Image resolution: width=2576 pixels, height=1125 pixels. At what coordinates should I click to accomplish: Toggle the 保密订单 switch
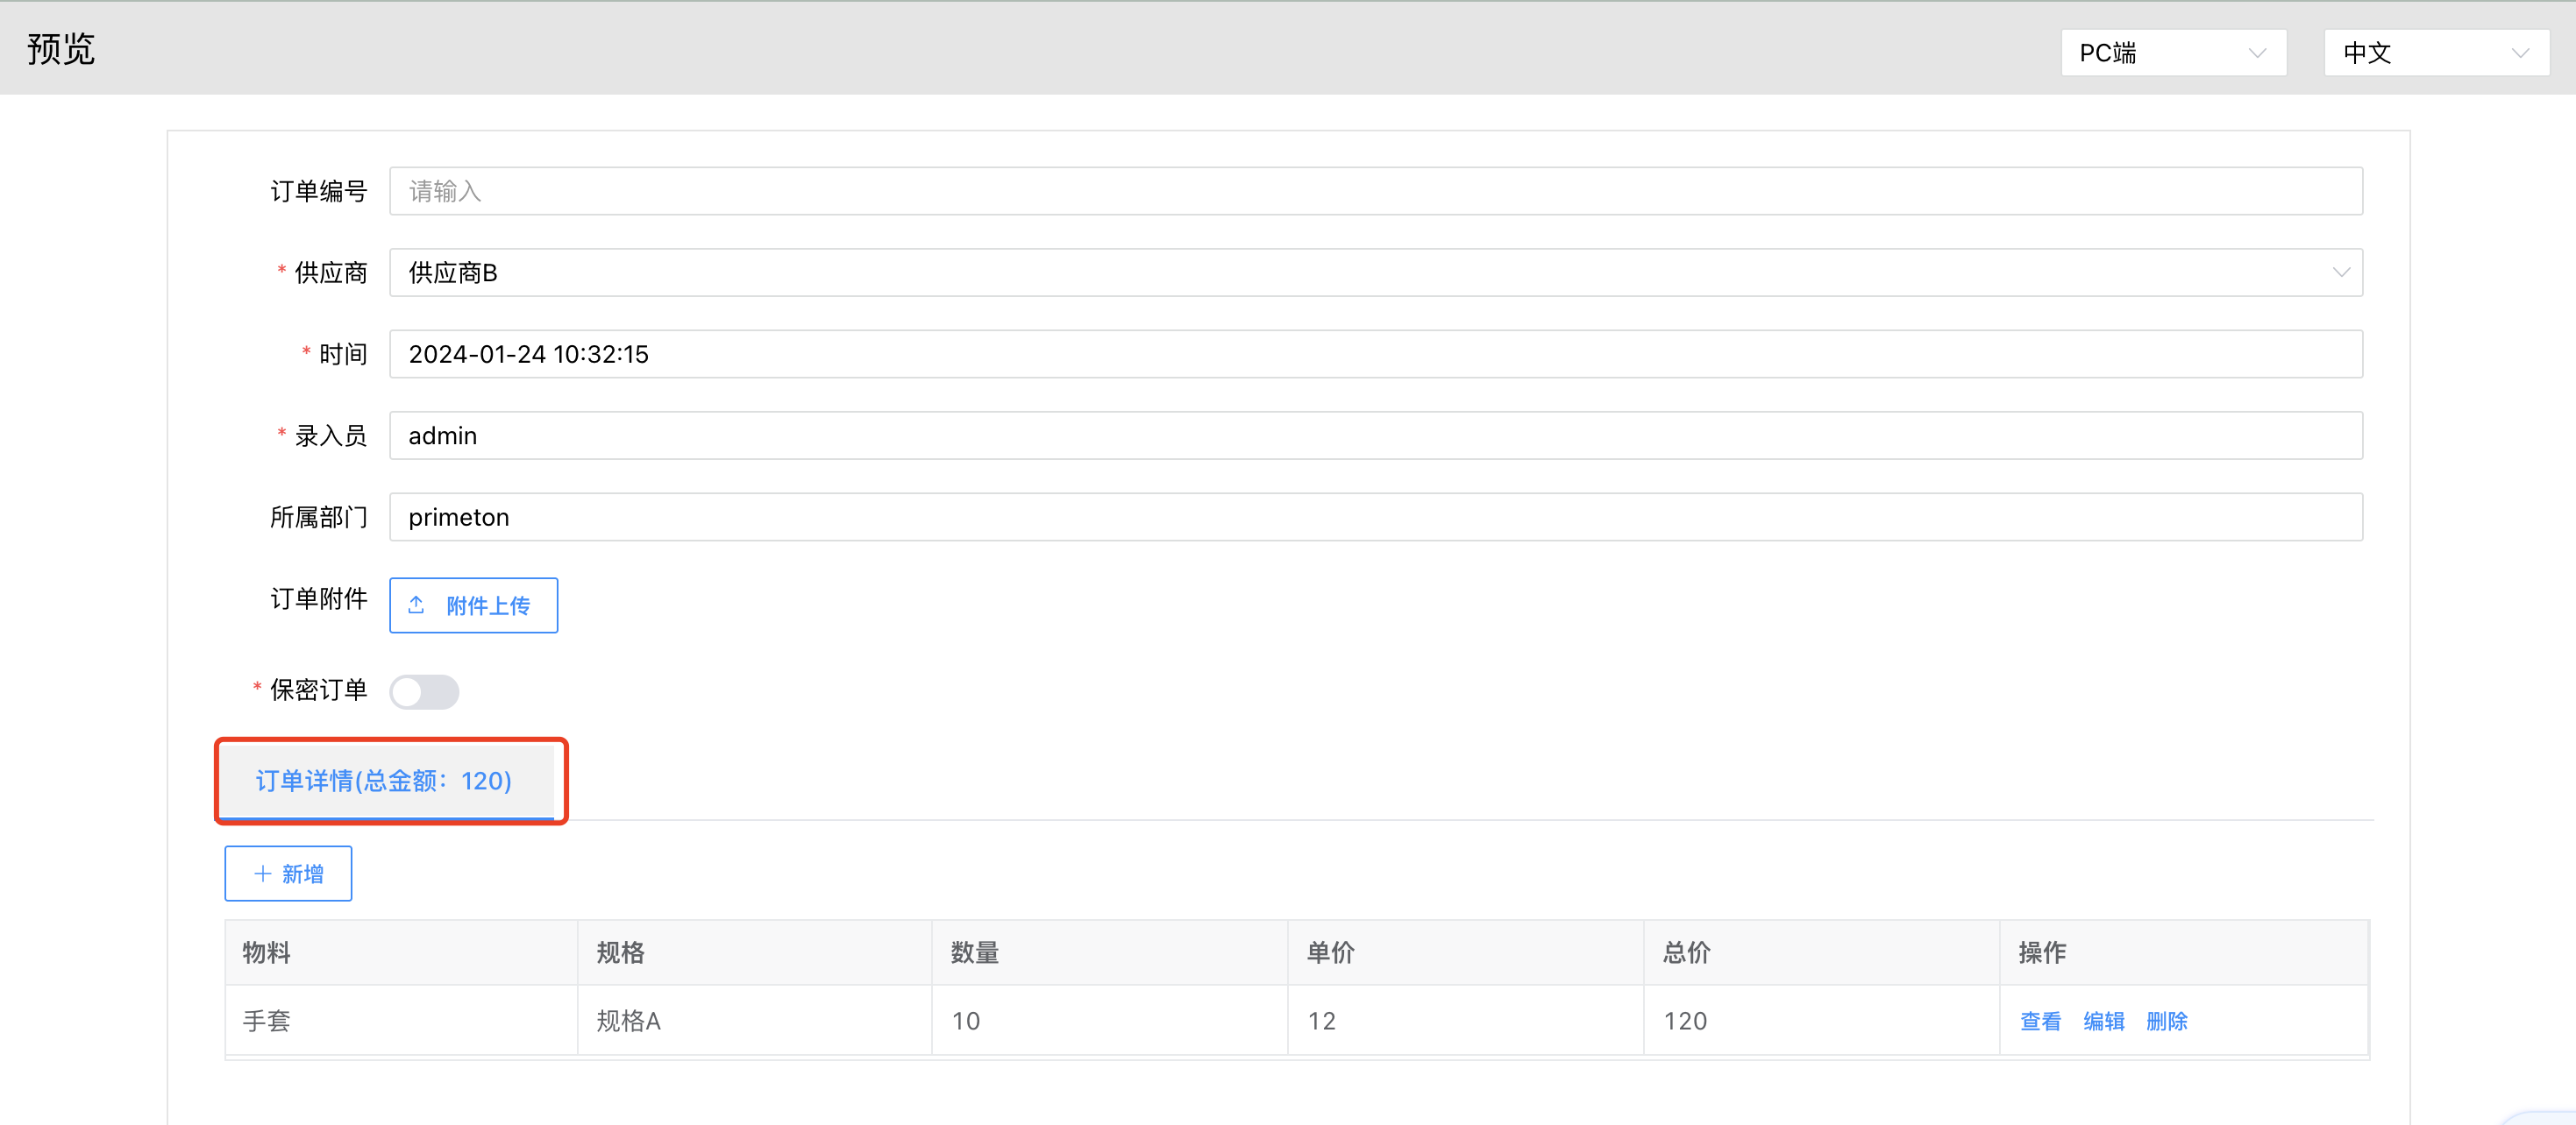[424, 691]
